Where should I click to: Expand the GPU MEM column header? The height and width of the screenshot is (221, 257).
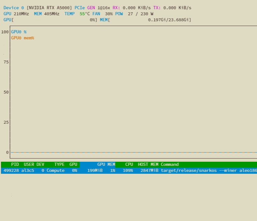point(106,164)
